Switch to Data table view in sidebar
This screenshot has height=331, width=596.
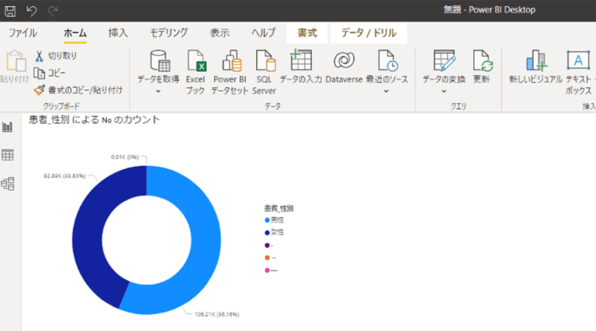[x=7, y=155]
